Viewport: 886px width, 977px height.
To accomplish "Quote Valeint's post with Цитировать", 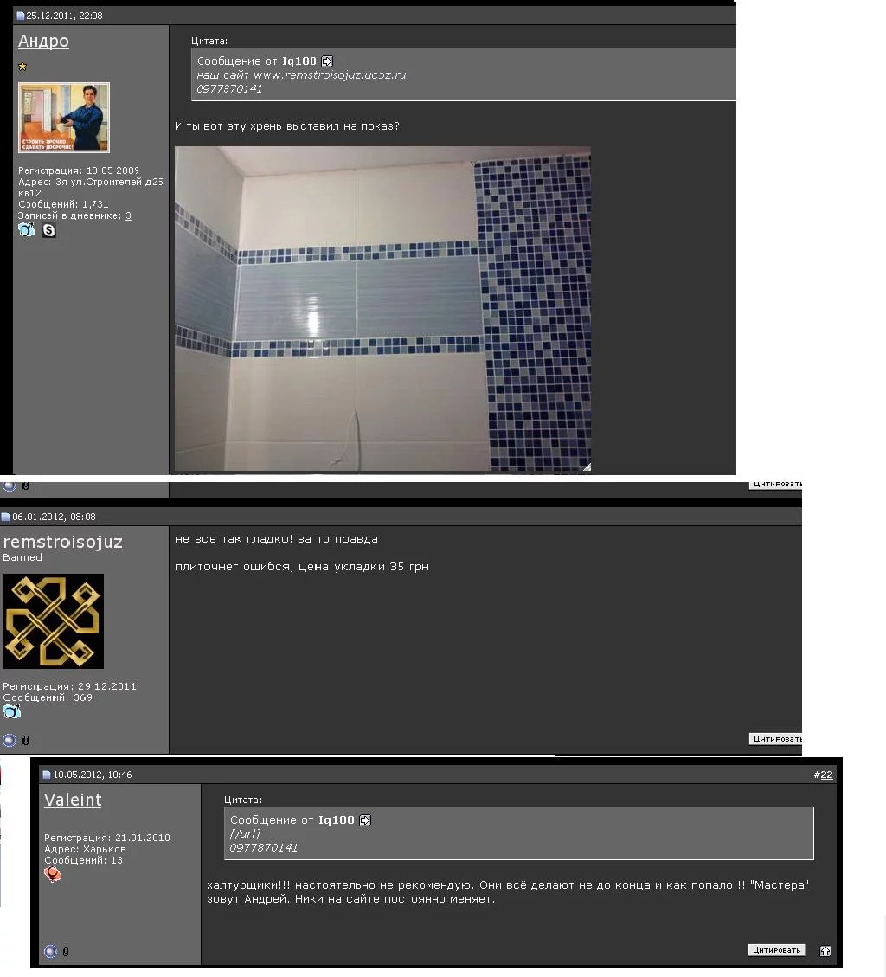I will [x=776, y=949].
